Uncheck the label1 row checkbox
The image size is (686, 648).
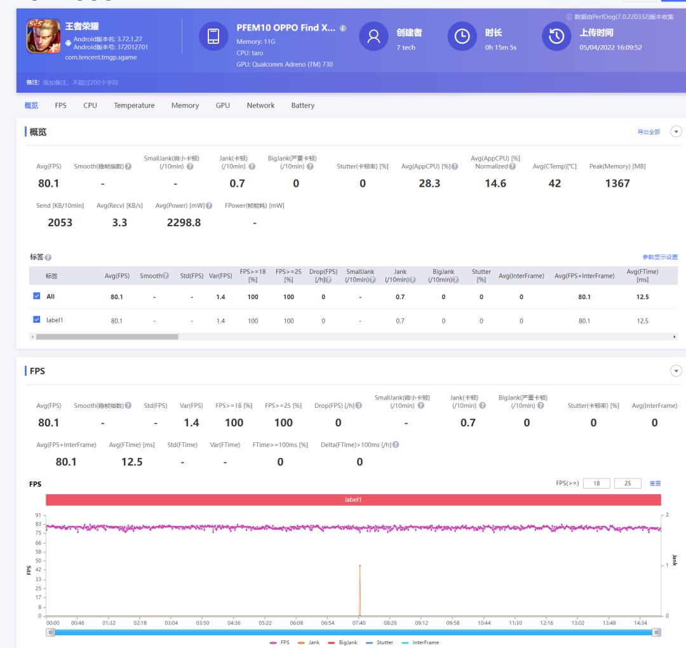[36, 321]
